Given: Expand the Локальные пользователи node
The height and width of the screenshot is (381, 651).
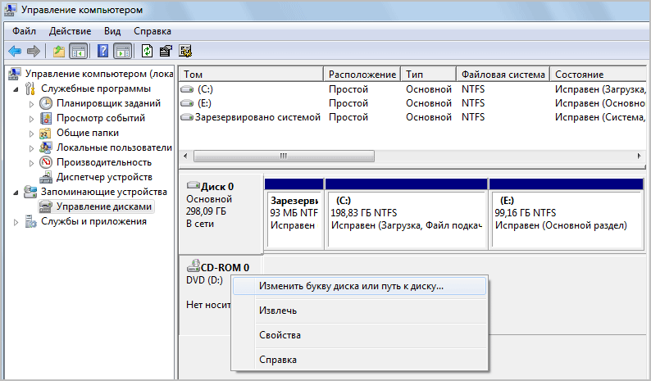Looking at the screenshot, I should point(31,148).
